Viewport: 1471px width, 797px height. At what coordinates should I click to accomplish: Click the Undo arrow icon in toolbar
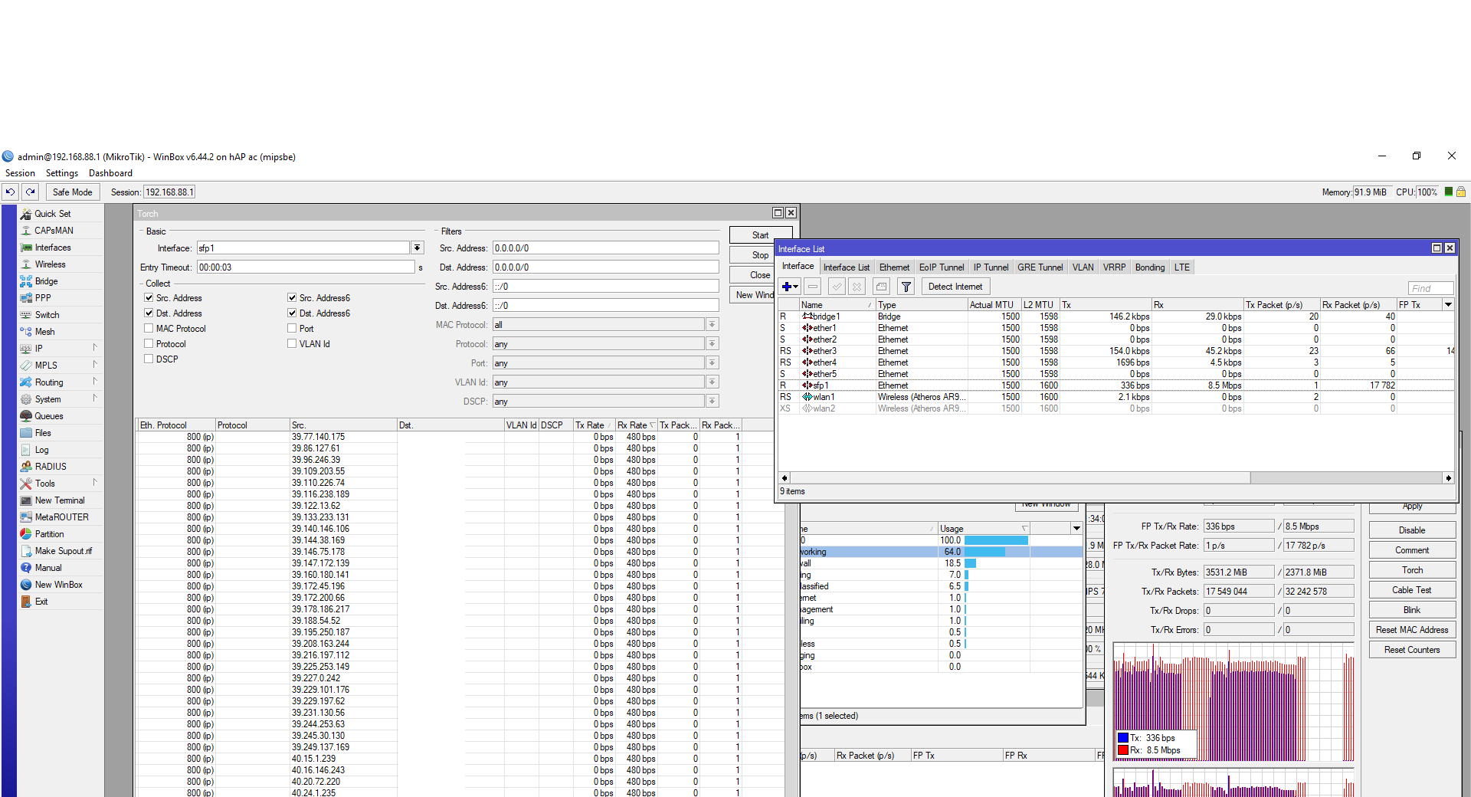click(x=11, y=192)
